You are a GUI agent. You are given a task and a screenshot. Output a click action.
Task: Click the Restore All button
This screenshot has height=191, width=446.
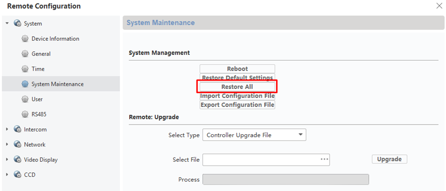237,87
